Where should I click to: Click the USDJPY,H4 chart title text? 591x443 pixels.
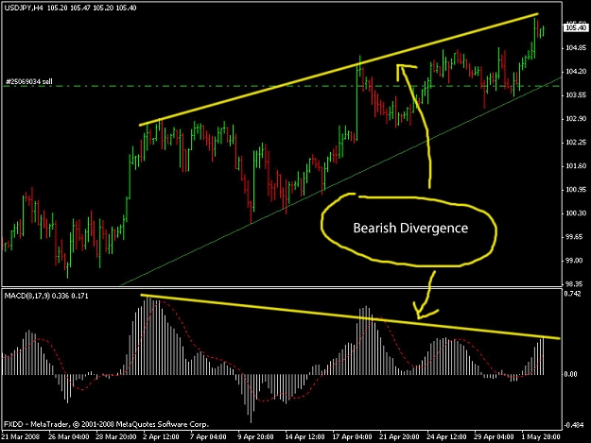tap(24, 8)
